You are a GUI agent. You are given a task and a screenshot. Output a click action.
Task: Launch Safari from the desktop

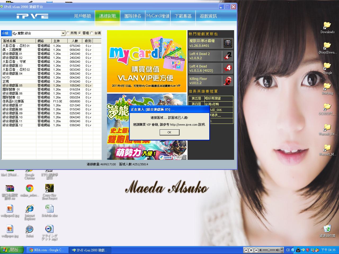30,231
